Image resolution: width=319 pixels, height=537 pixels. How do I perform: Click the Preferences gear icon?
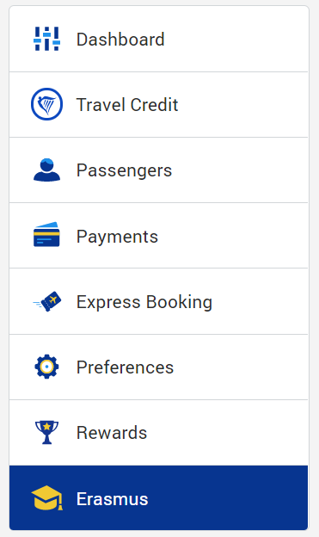(x=47, y=367)
